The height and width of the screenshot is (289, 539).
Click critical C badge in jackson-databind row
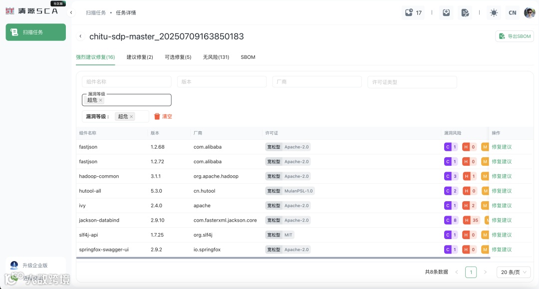(451, 220)
